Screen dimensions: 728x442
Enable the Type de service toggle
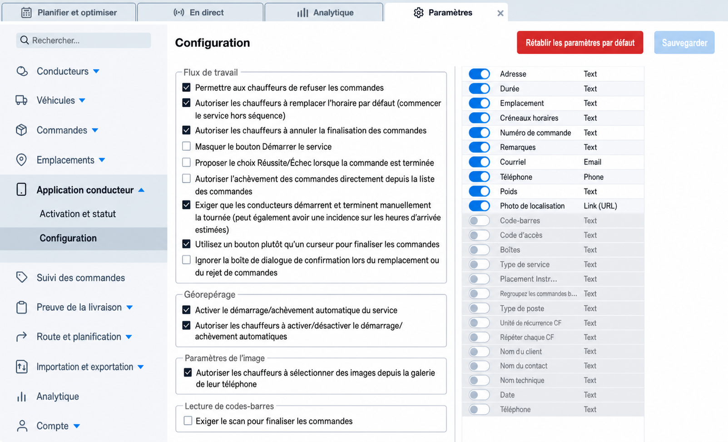click(479, 264)
